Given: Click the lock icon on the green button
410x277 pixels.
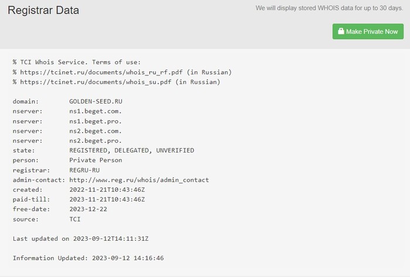Looking at the screenshot, I should point(341,32).
